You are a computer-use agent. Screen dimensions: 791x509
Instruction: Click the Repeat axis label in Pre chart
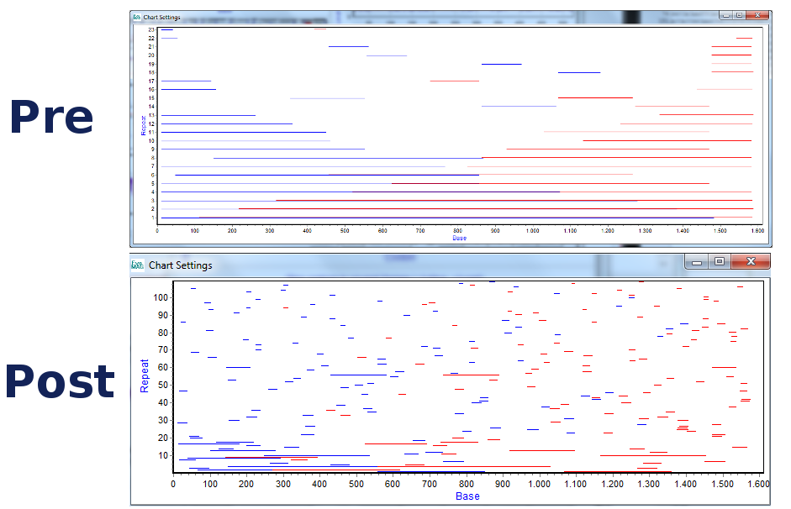tap(144, 125)
